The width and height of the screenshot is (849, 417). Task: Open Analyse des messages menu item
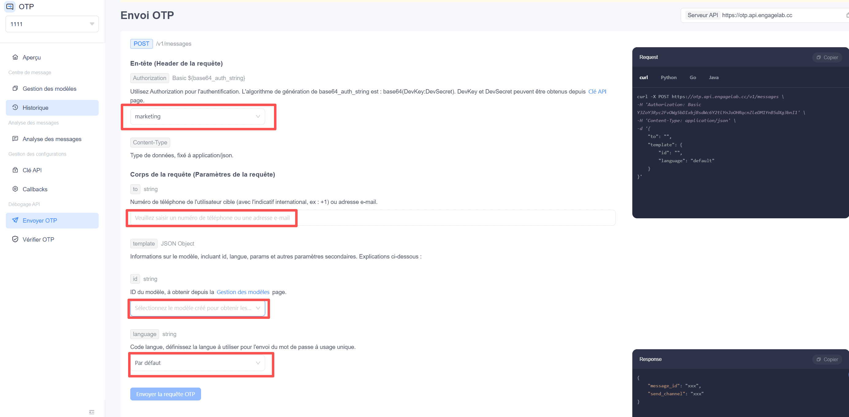(52, 139)
